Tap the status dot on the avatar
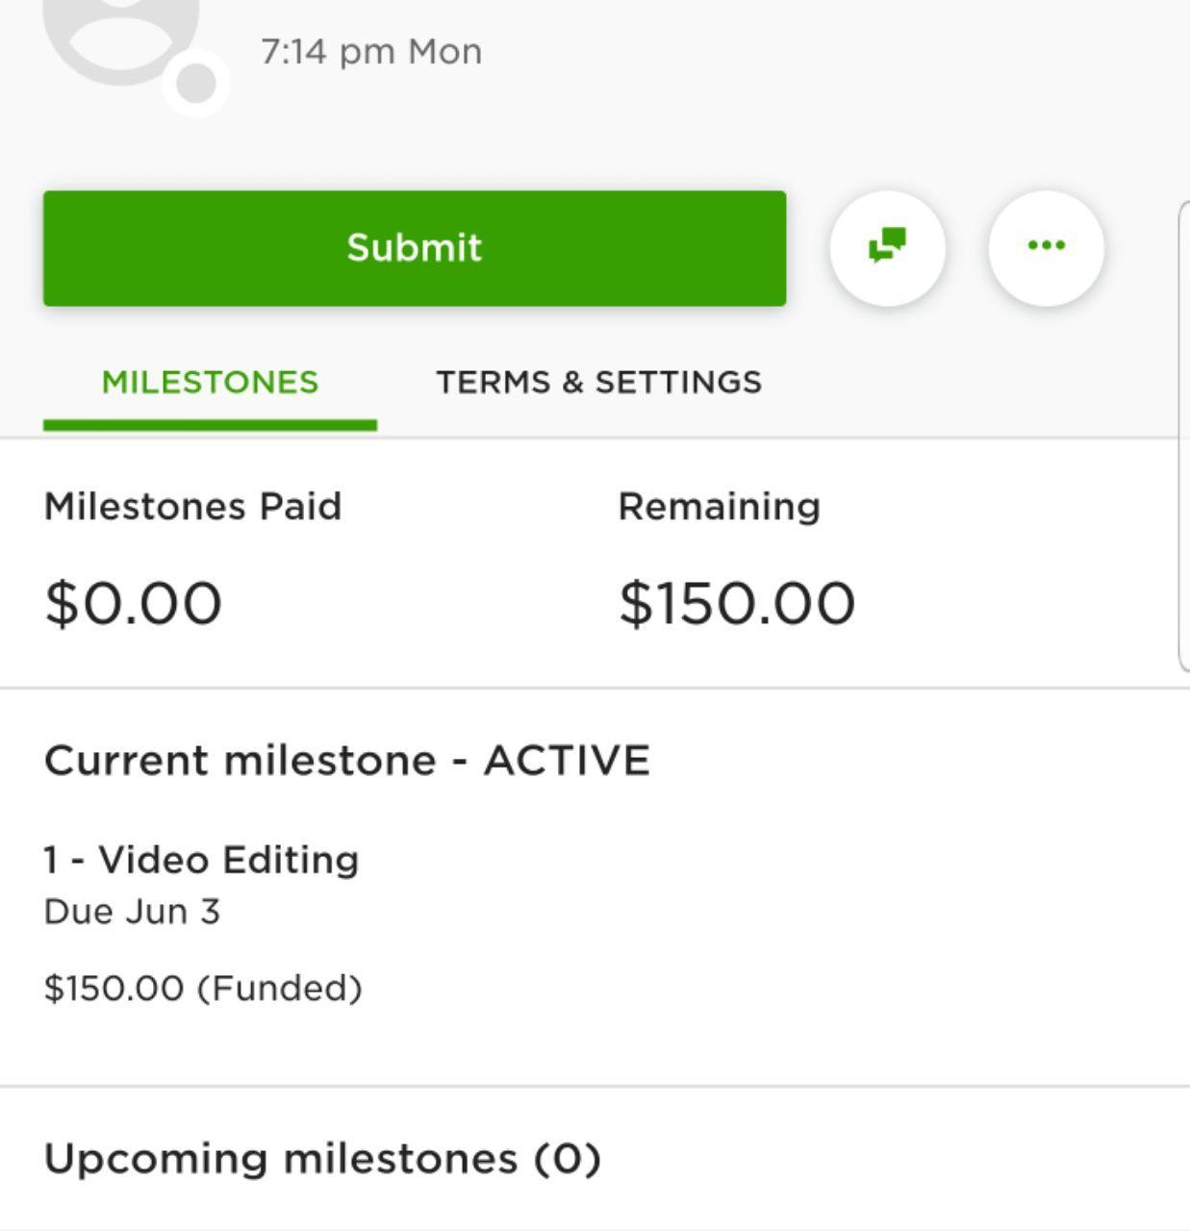The height and width of the screenshot is (1231, 1190). click(x=195, y=83)
